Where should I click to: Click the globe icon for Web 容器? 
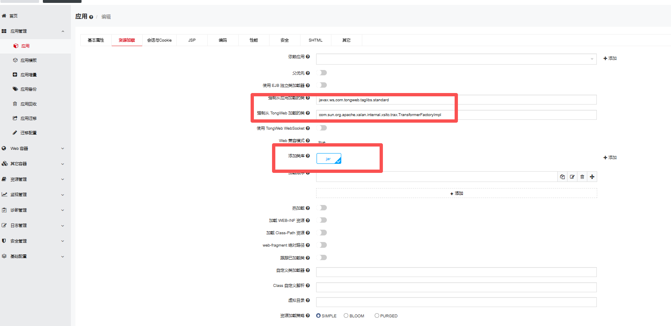[4, 148]
